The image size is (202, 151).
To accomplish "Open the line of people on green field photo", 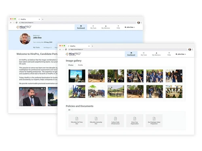I will tap(116, 91).
